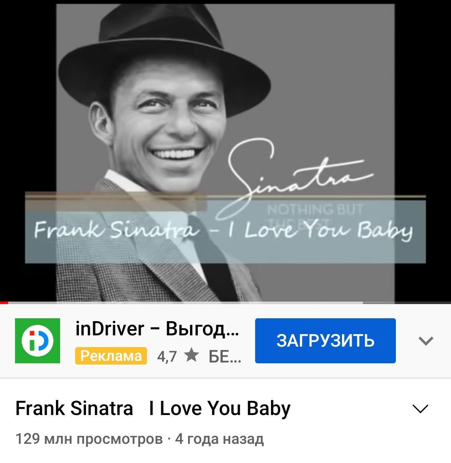Click the 4 года назад upload date
Image resolution: width=451 pixels, height=463 pixels.
coord(219,439)
